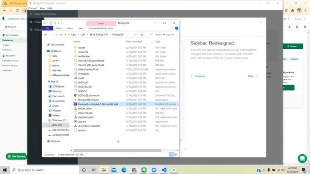
Task: Open the Connect menu in MongoDB Compass
Action: click(33, 8)
